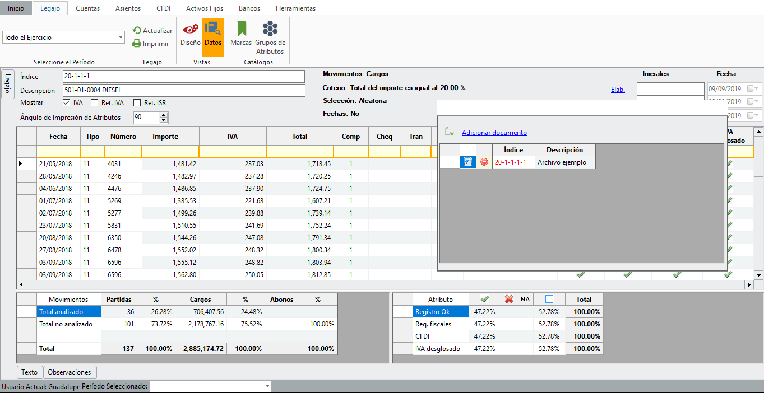The width and height of the screenshot is (764, 393).
Task: Open the CFDI ribbon tab
Action: pyautogui.click(x=163, y=8)
